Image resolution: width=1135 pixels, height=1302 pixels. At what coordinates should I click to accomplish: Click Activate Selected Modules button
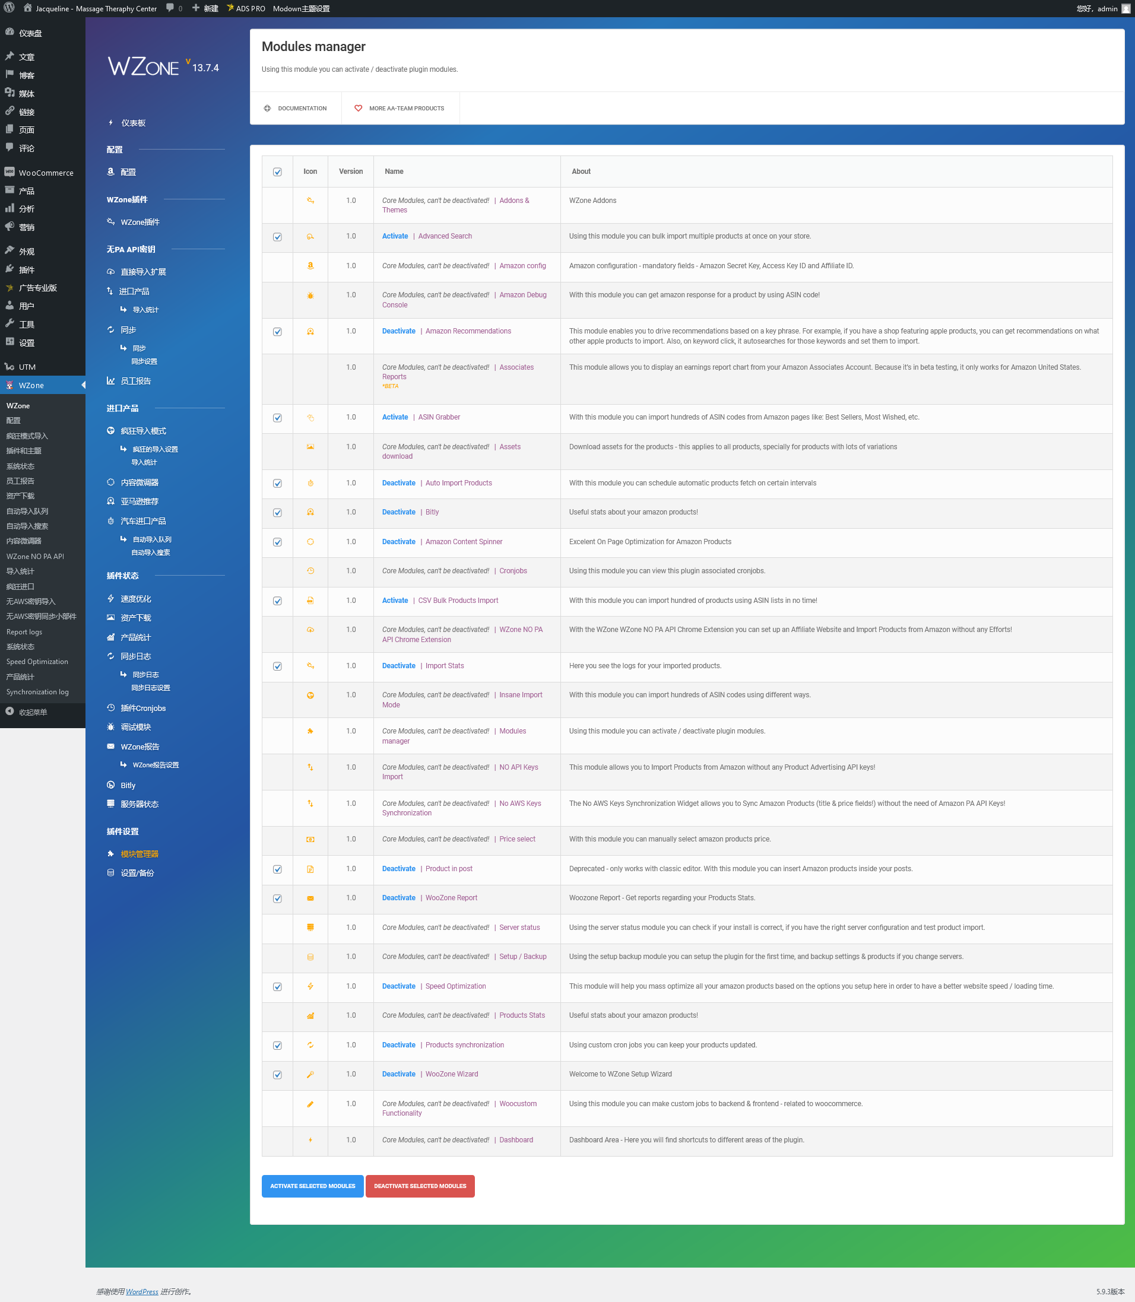click(312, 1186)
